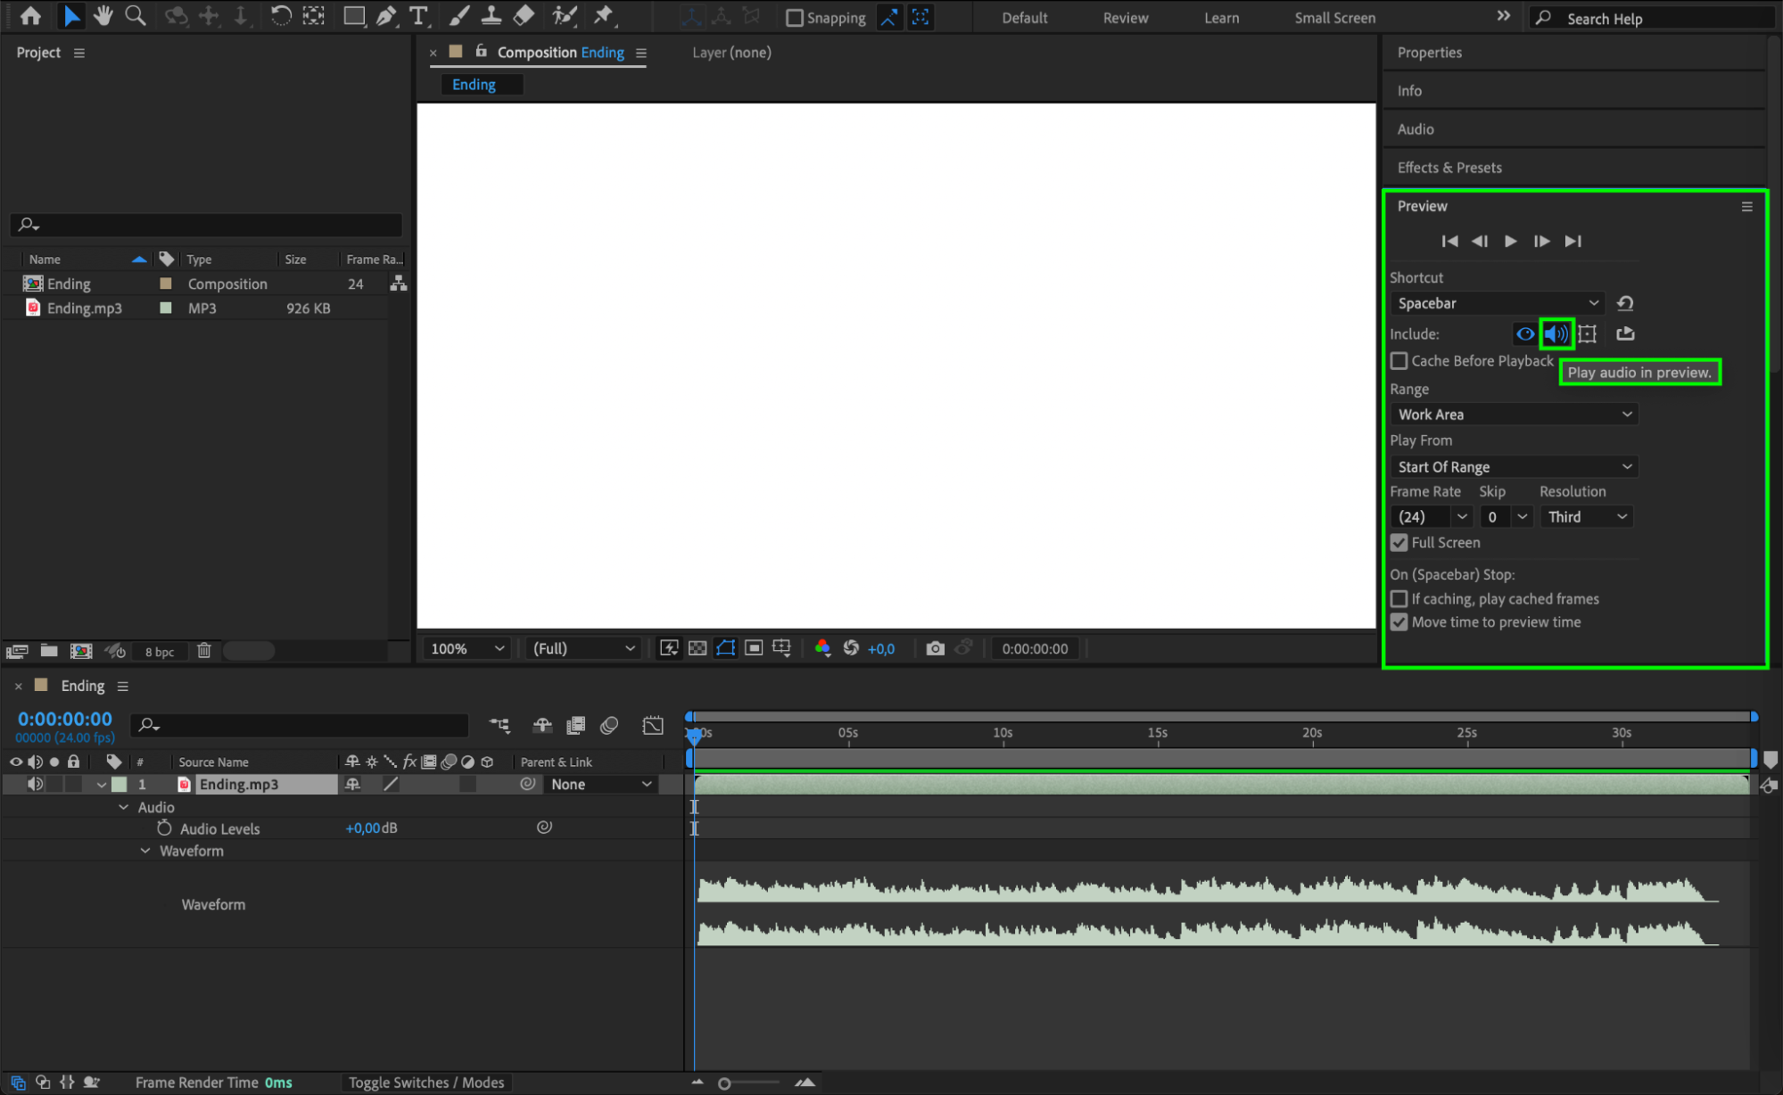Toggle the Snapping checkbox
Image resolution: width=1783 pixels, height=1095 pixels.
(795, 18)
